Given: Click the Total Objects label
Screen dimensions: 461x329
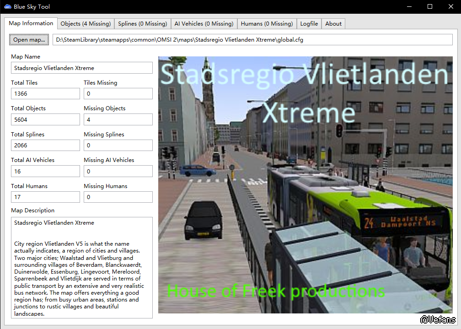Looking at the screenshot, I should tap(28, 108).
